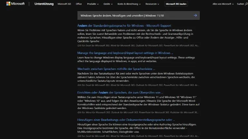The width and height of the screenshot is (248, 139).
Task: Open the Unterstützung home link
Action: (x=44, y=4)
